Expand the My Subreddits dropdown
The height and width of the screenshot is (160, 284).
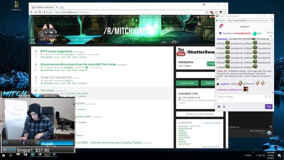pyautogui.click(x=37, y=16)
